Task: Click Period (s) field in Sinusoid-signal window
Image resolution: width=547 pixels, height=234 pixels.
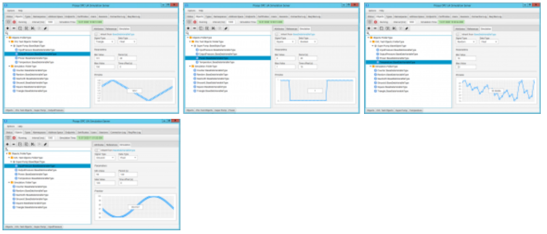Action: [x=128, y=175]
